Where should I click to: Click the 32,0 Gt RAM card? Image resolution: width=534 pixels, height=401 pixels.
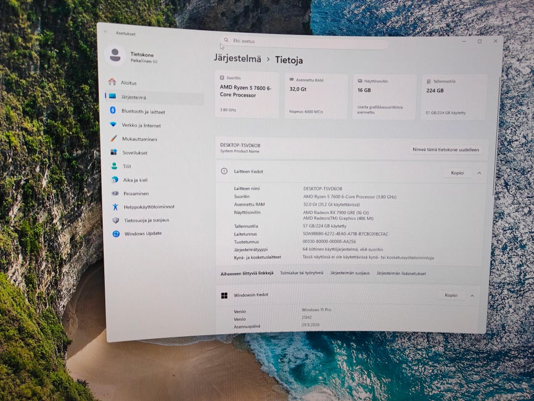pos(316,96)
